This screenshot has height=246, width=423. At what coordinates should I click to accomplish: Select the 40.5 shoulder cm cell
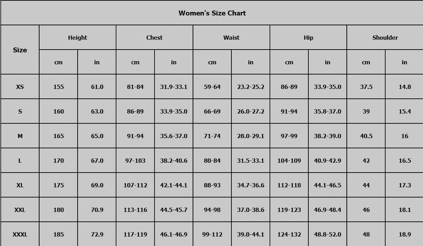[366, 136]
